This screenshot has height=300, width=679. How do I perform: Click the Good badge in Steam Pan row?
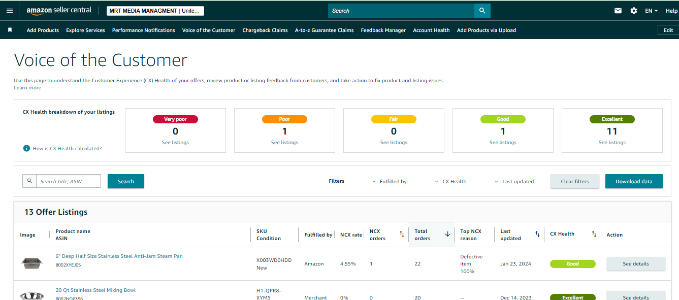(572, 264)
